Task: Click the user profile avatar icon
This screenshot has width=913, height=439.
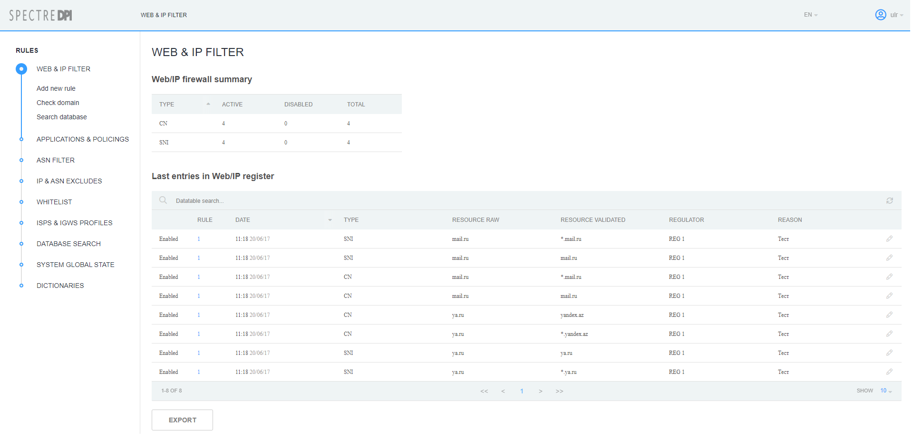Action: [x=881, y=15]
